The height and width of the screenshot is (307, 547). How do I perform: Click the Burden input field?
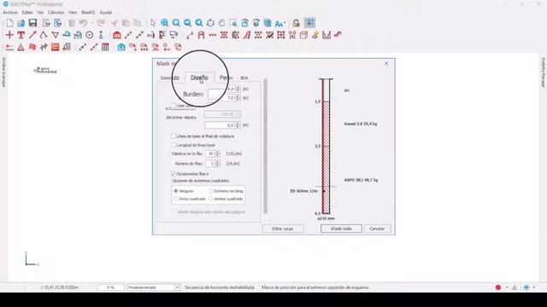(x=222, y=94)
